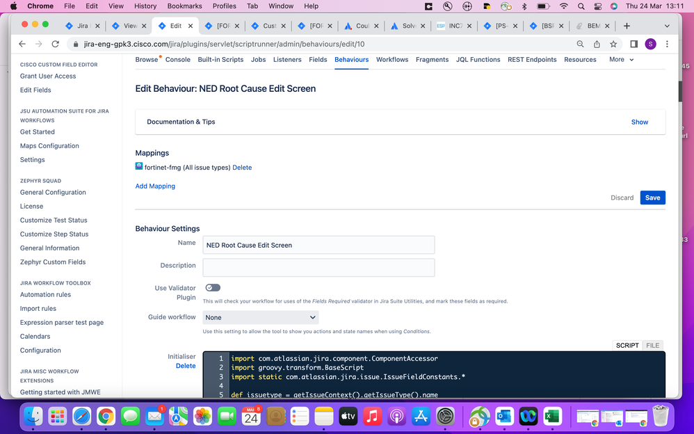Open Expression parser test page link
Screen dimensions: 694x434
point(61,323)
